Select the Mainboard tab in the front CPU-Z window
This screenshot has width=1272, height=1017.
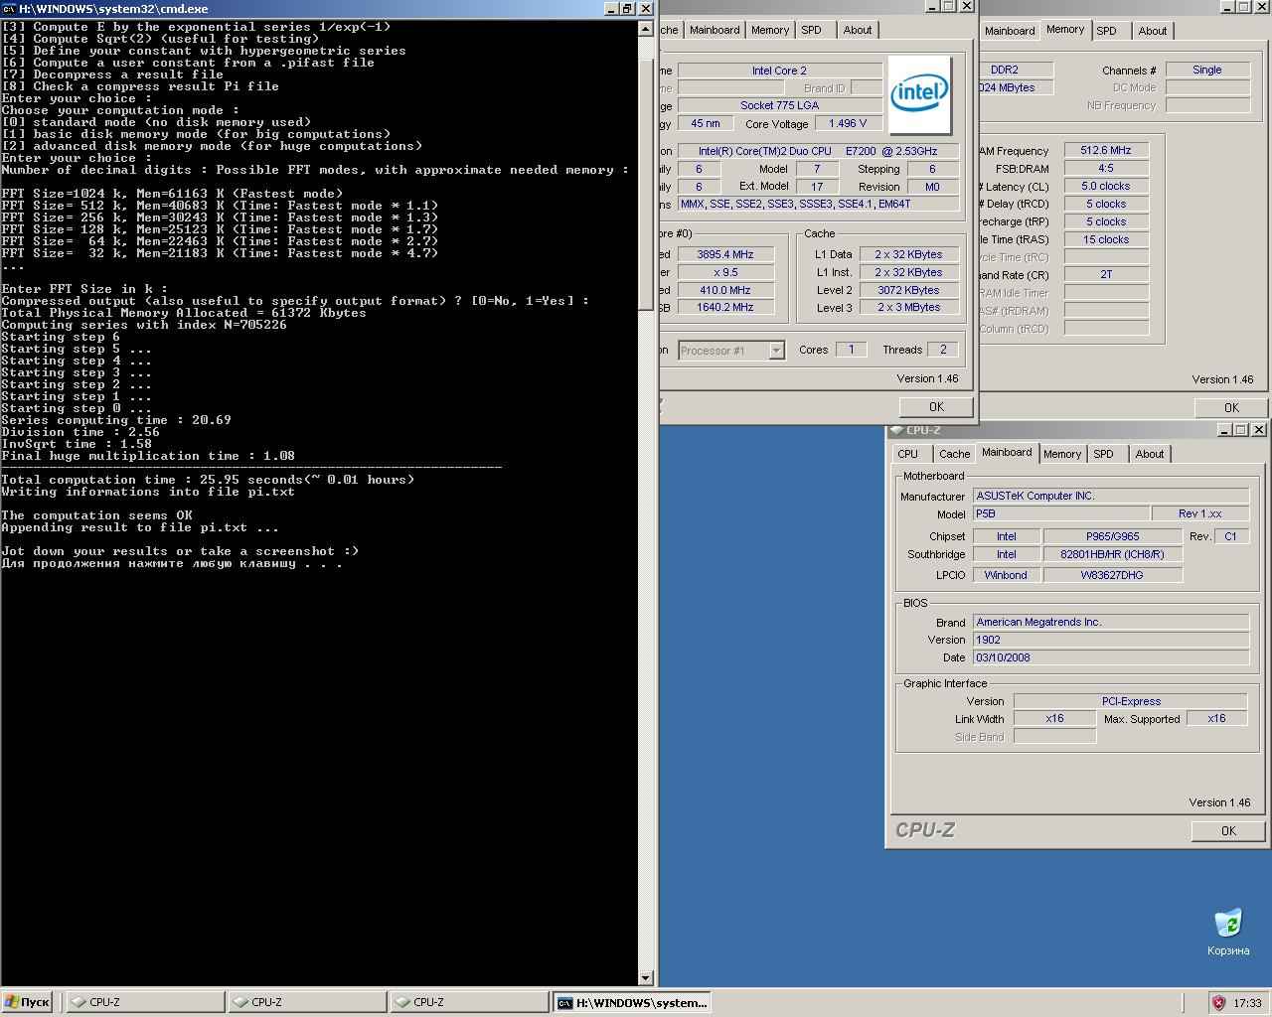click(1007, 452)
